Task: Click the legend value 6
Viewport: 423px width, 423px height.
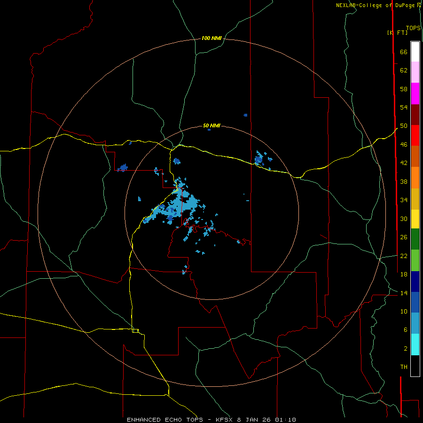Action: click(x=406, y=330)
